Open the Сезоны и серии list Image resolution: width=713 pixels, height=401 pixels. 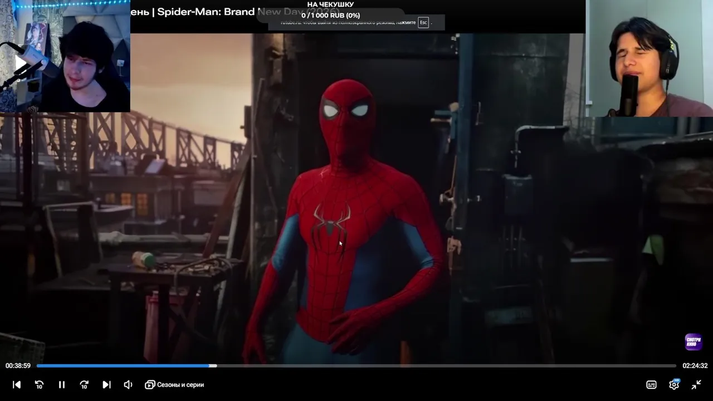coord(174,385)
